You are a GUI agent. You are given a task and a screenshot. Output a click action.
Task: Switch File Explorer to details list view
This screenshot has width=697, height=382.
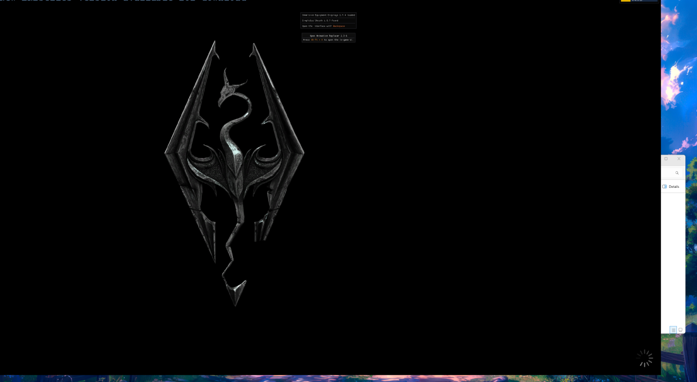[x=674, y=330]
